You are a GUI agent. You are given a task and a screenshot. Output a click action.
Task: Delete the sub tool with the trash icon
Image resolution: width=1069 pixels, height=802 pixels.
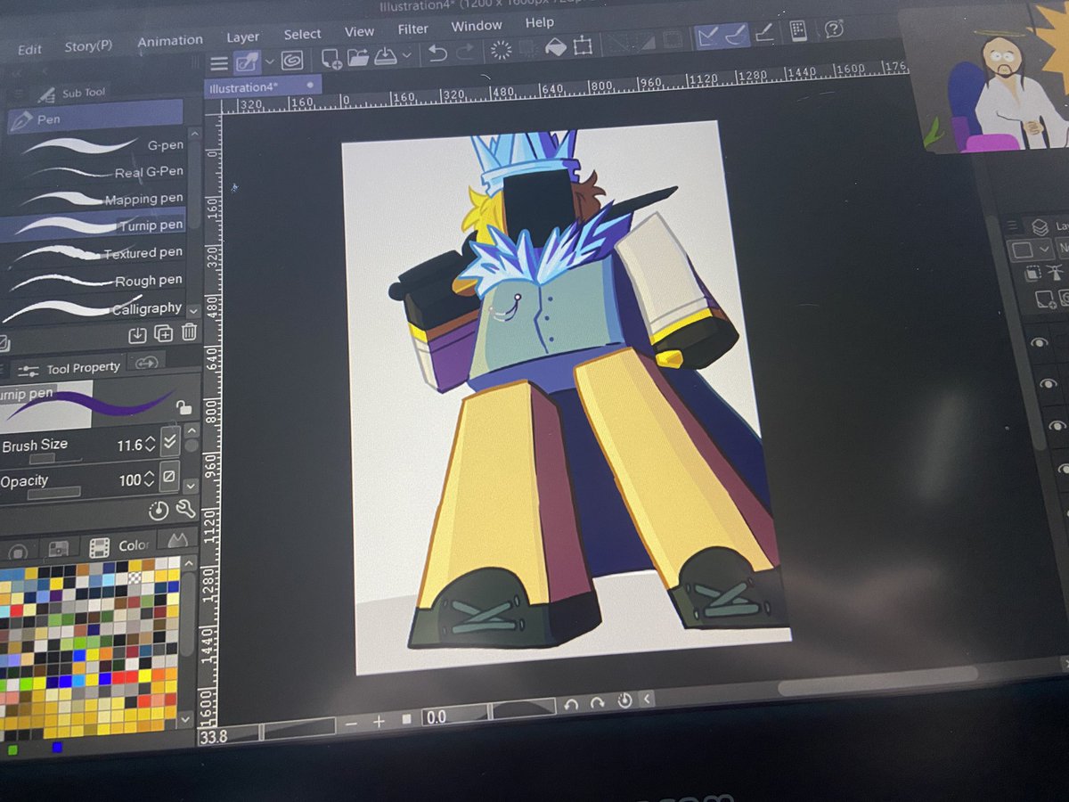point(189,332)
